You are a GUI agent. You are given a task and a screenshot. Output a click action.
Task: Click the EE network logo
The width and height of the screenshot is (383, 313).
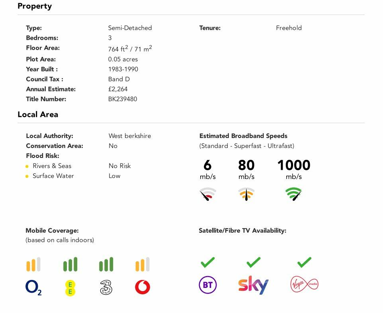70,288
